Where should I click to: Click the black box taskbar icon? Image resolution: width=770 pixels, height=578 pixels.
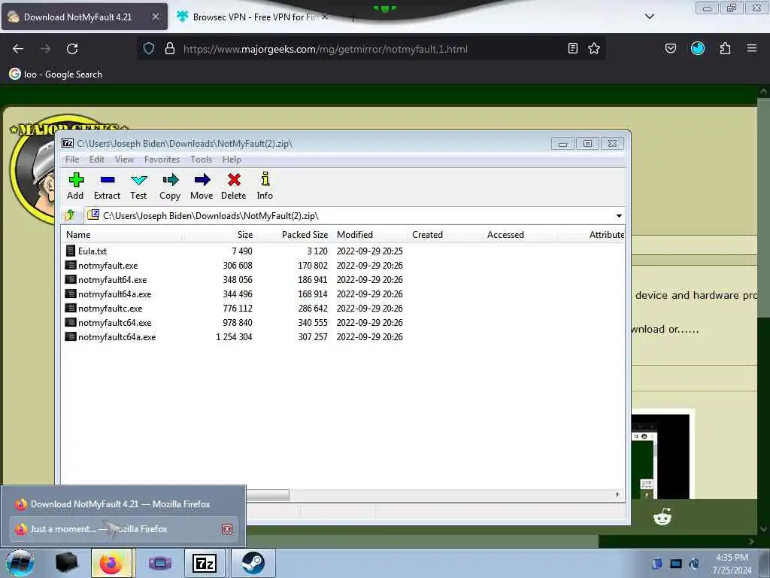tap(66, 563)
